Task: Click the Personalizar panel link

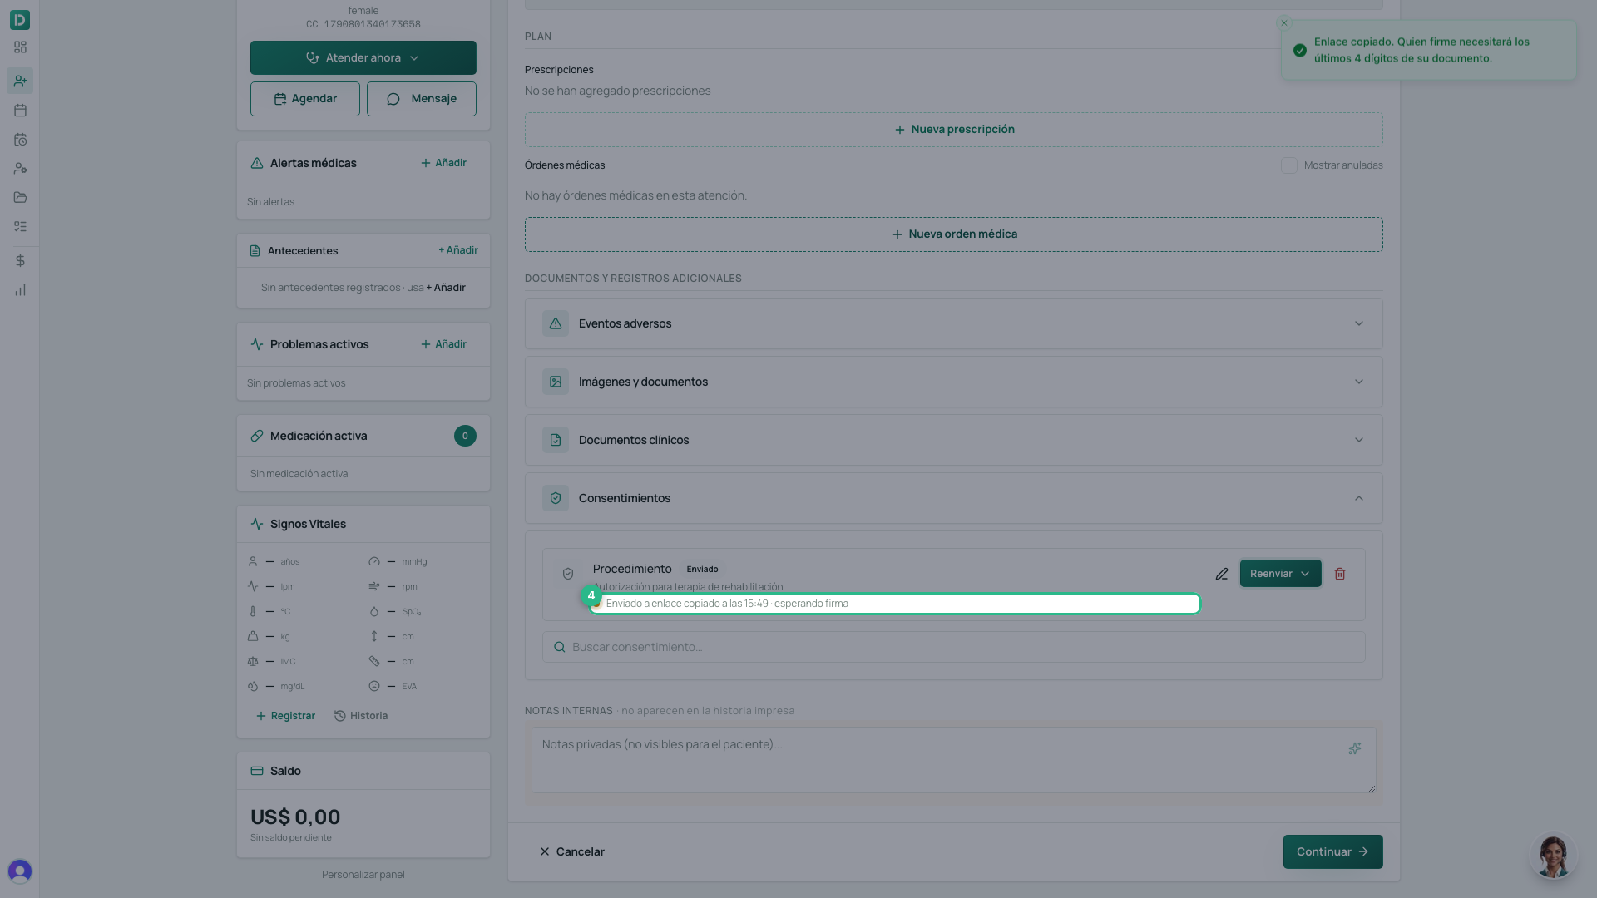Action: pos(363,874)
